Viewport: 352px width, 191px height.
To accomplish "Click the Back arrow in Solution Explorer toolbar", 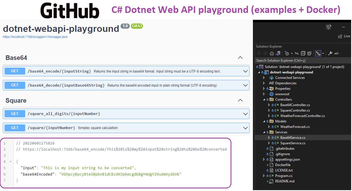I will pos(259,53).
